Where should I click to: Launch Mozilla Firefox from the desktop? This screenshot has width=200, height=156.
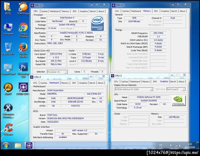click(x=23, y=50)
